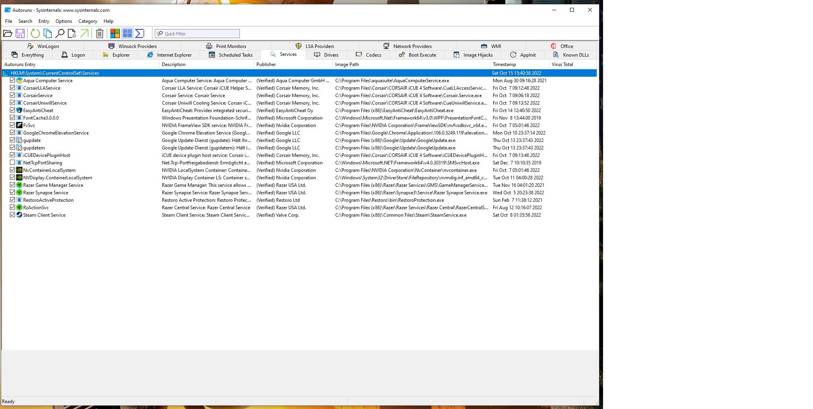Uncheck the CorsairLLAService entry

tap(12, 88)
